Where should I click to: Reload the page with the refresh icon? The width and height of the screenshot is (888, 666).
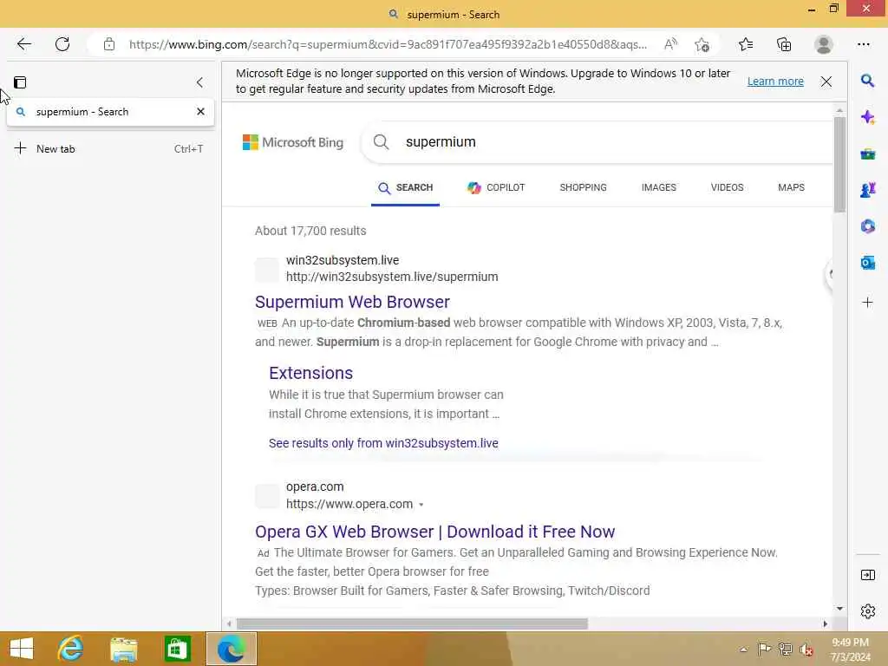(62, 44)
